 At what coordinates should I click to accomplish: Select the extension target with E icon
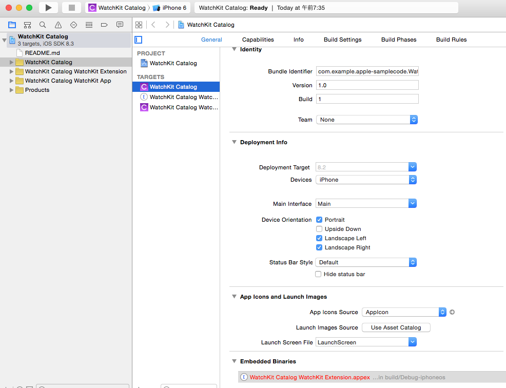pyautogui.click(x=176, y=97)
